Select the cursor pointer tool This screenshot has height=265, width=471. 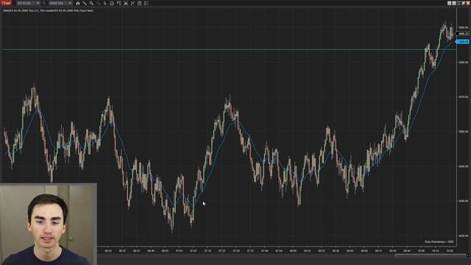[105, 3]
